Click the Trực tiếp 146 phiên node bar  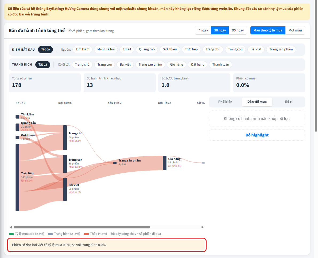17,178
